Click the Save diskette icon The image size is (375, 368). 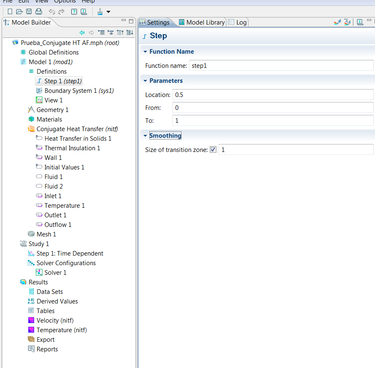pos(29,12)
